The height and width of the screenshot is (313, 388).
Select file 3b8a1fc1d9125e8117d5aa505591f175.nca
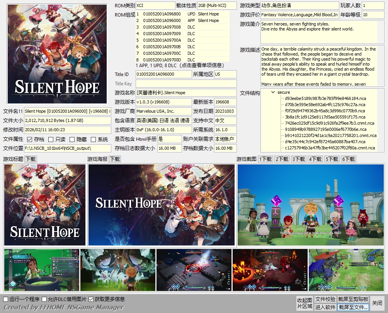click(325, 117)
